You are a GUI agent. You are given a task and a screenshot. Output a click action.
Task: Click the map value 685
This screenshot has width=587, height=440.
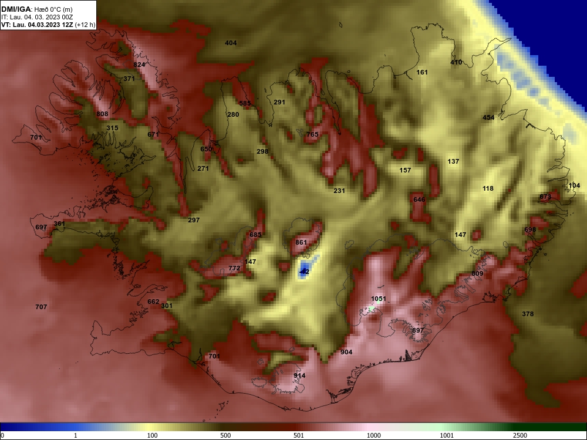coord(255,235)
